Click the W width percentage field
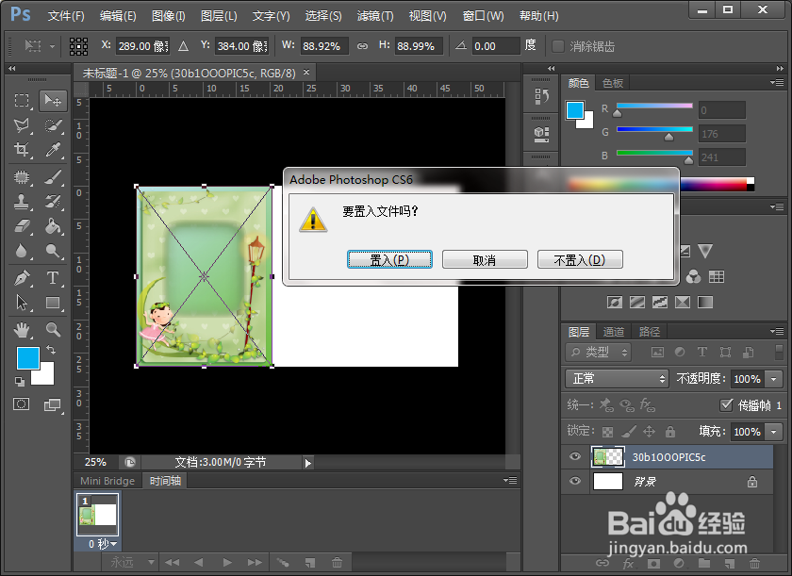The image size is (792, 576). click(x=323, y=46)
